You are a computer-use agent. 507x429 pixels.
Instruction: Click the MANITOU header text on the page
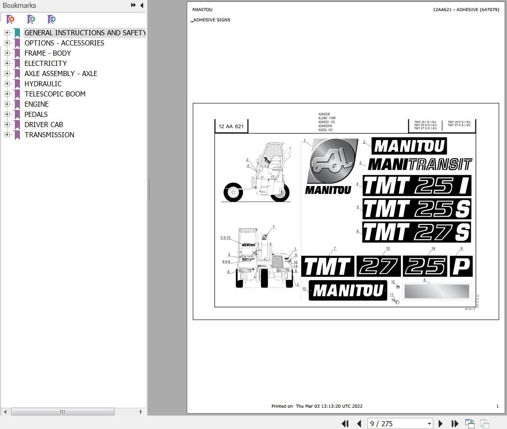(x=203, y=10)
